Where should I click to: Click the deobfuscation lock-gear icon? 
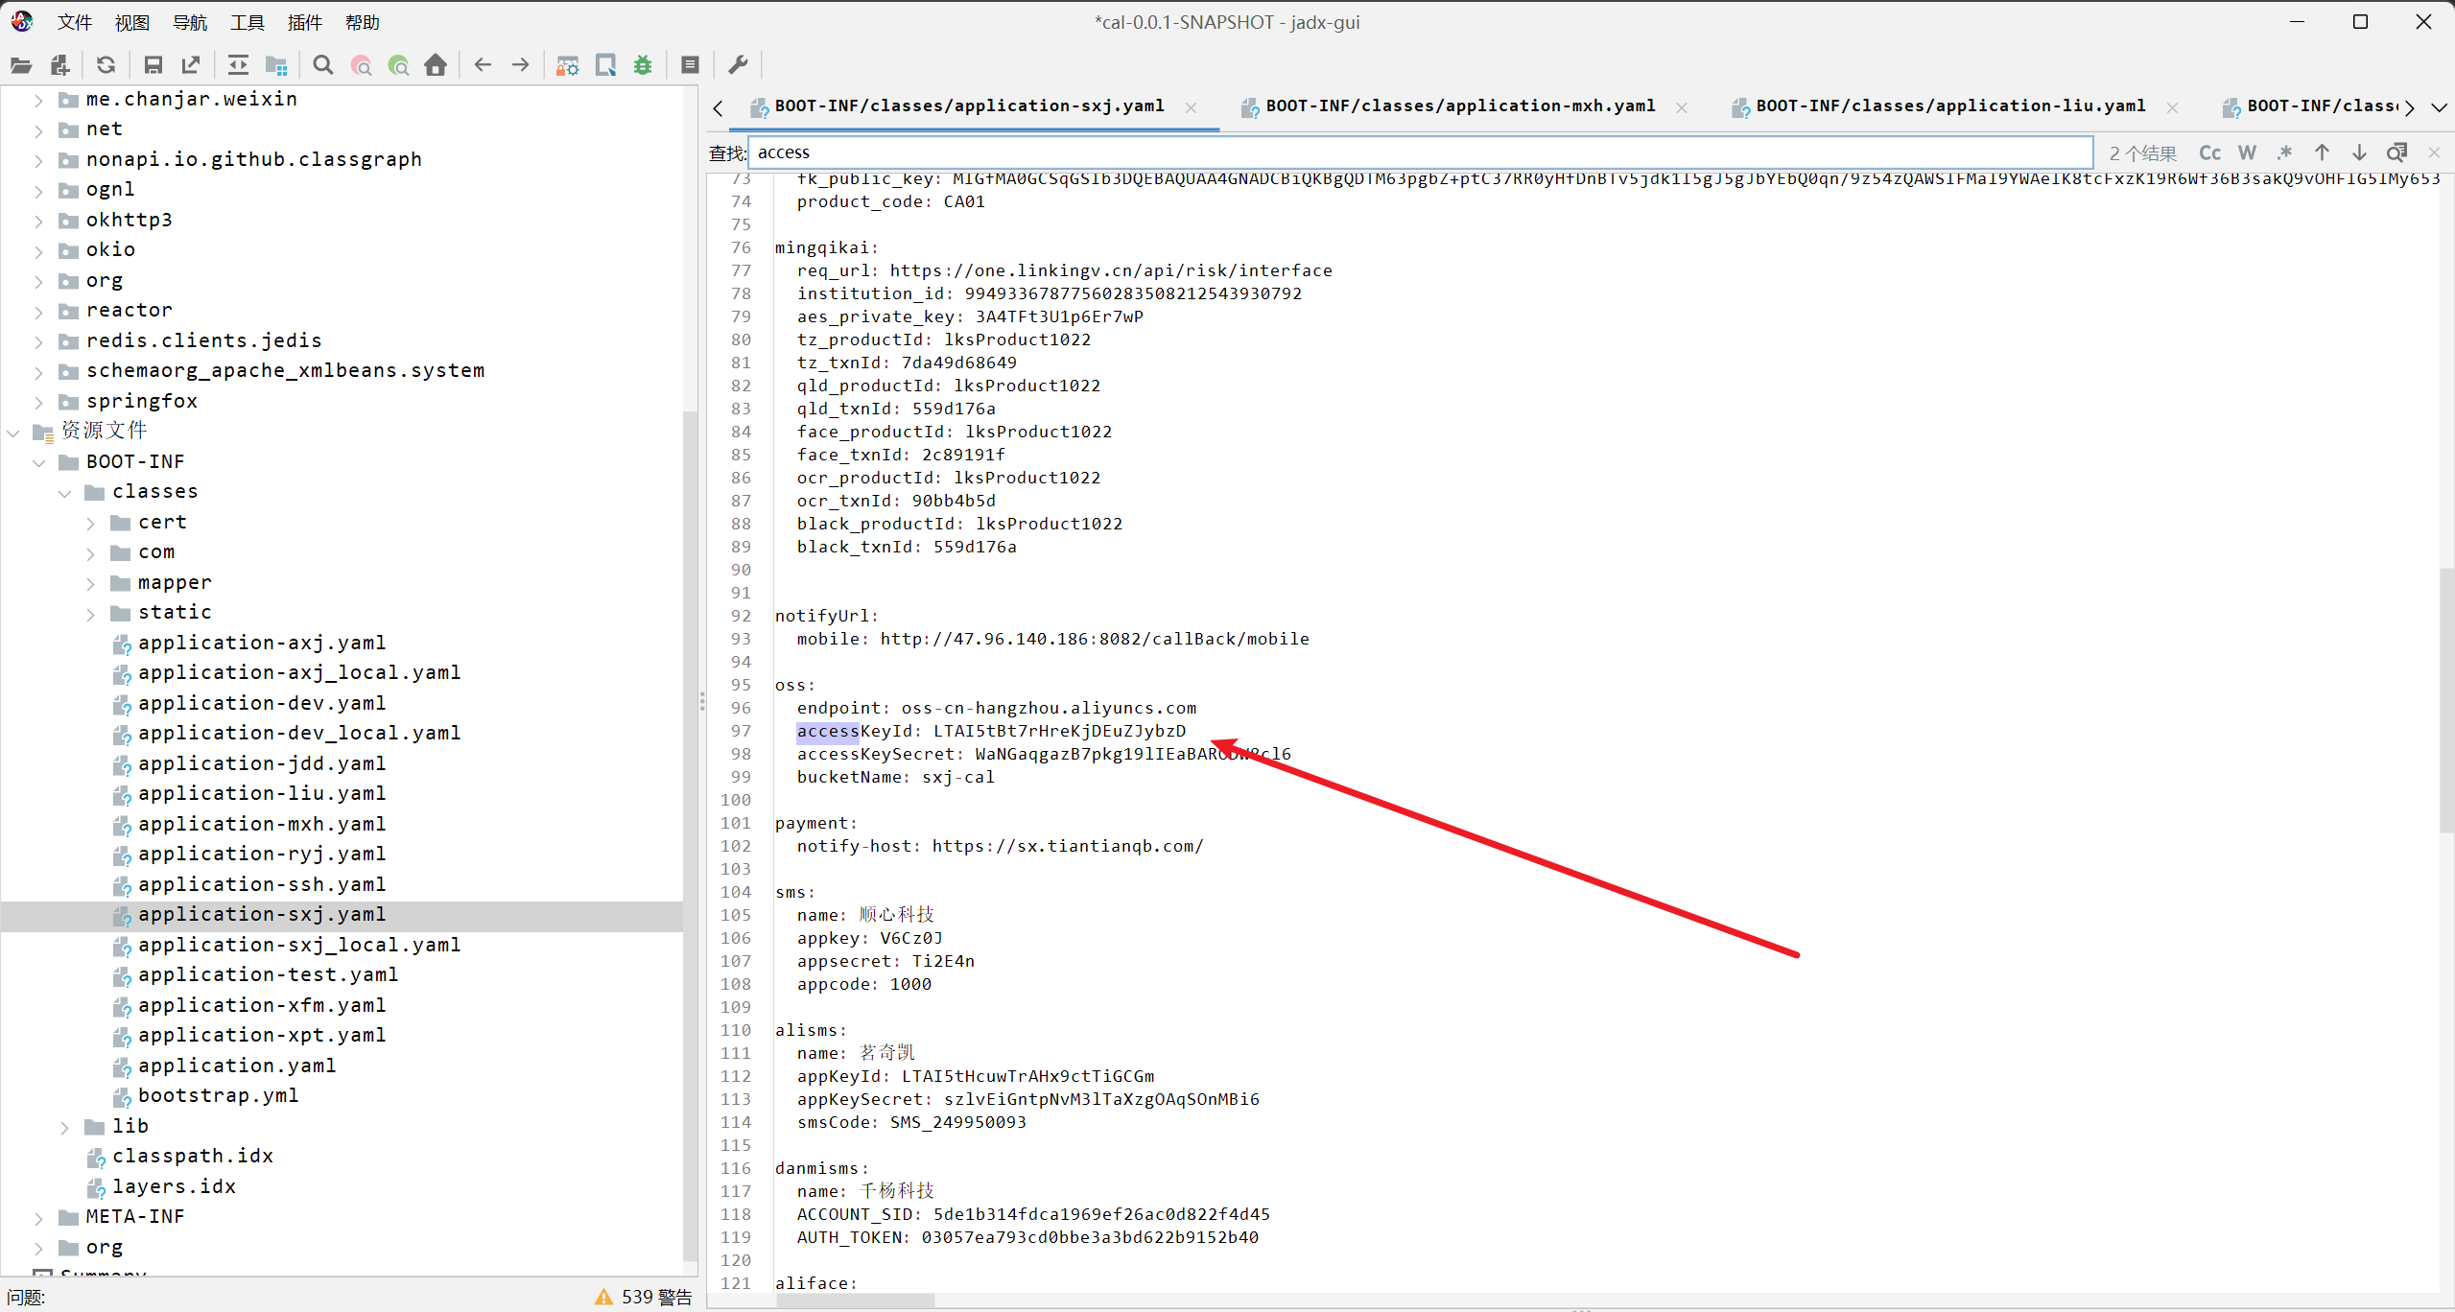tap(568, 65)
